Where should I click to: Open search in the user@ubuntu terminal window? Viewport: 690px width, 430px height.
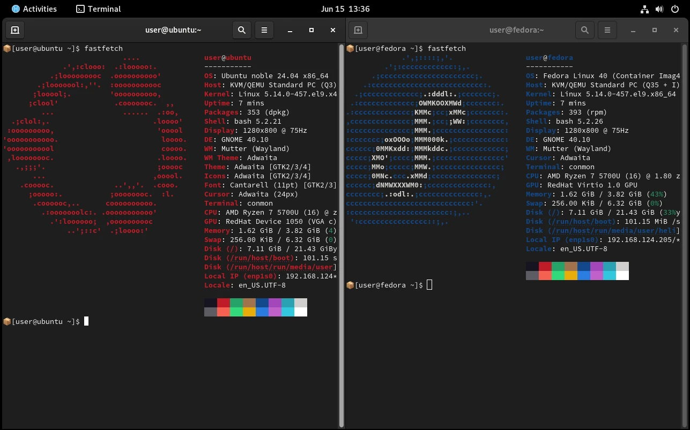(x=242, y=30)
